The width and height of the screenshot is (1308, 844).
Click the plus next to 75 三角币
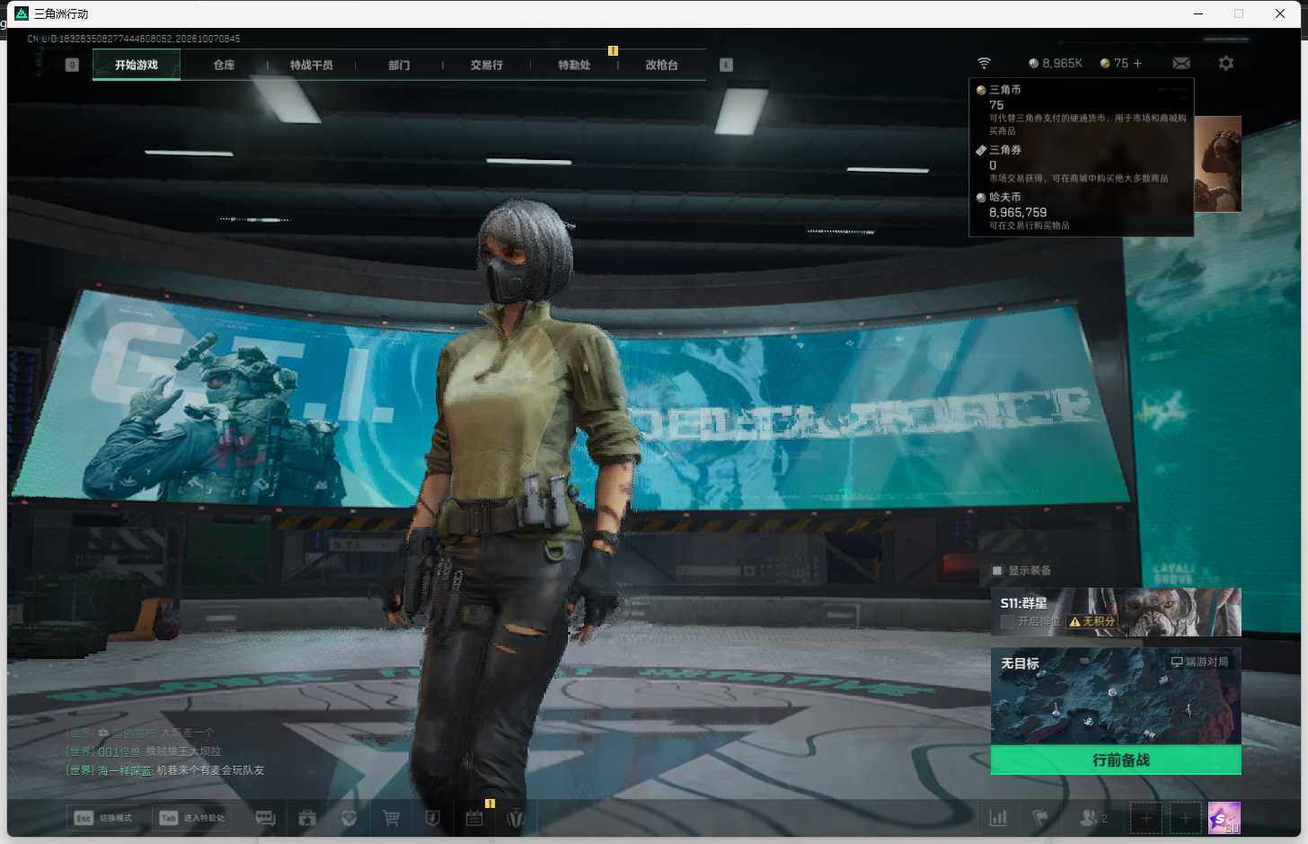click(x=1137, y=63)
